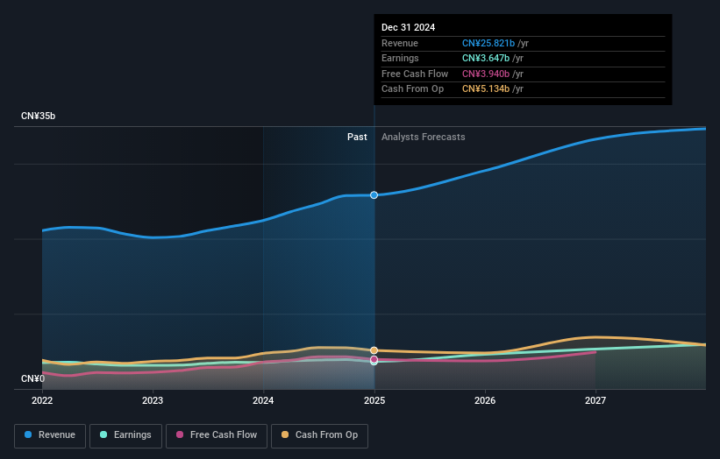Toggle the Revenue legend series

click(x=50, y=435)
